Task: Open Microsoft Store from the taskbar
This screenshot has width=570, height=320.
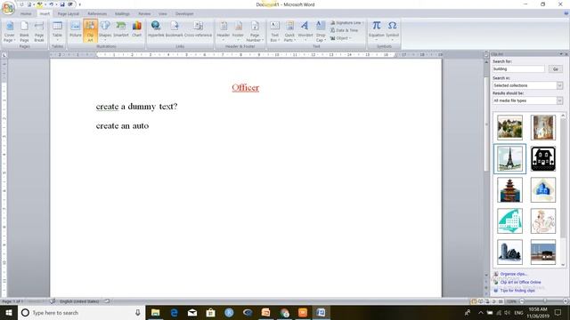Action: [210, 312]
